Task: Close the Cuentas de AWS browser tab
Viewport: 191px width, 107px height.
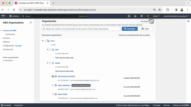Action: point(48,3)
